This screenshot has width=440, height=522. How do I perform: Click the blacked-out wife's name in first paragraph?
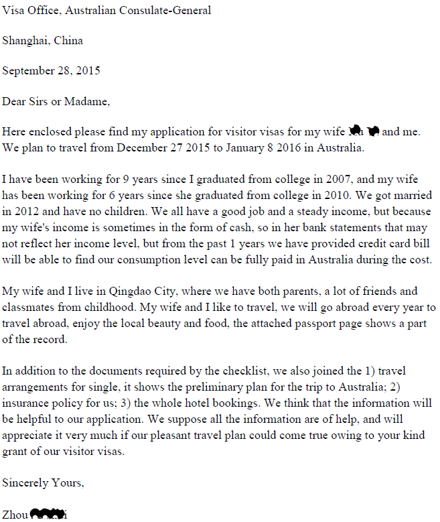click(x=364, y=131)
